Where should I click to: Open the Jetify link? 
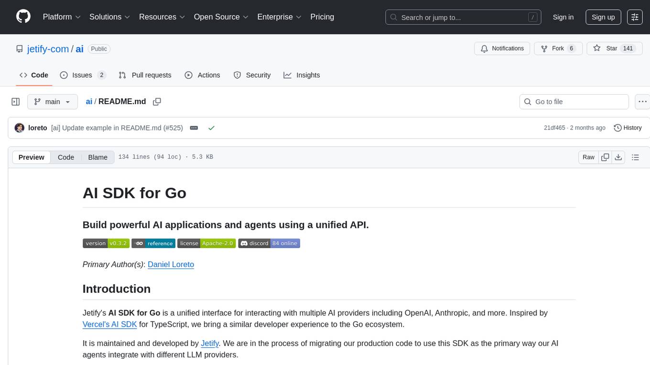tap(210, 343)
